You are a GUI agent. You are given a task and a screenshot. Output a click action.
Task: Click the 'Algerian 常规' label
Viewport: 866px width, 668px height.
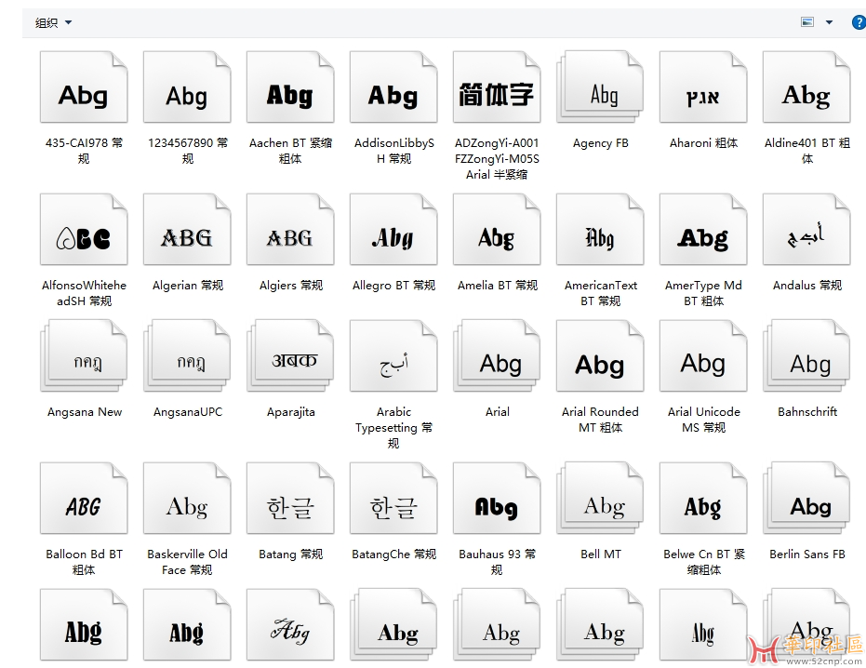(x=187, y=286)
